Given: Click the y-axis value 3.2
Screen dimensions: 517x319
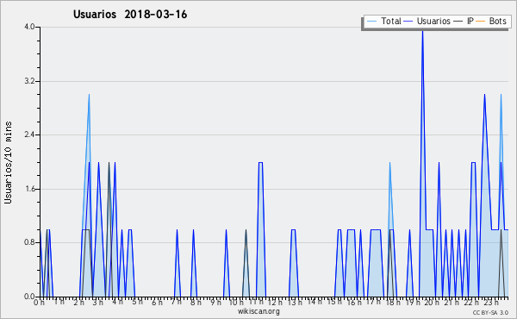Looking at the screenshot, I should (x=29, y=81).
